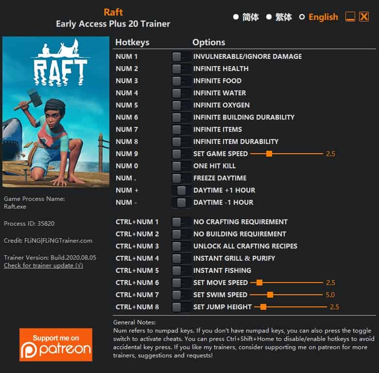Enable No Crafting Requirement toggle
The image size is (379, 373).
pos(181,222)
